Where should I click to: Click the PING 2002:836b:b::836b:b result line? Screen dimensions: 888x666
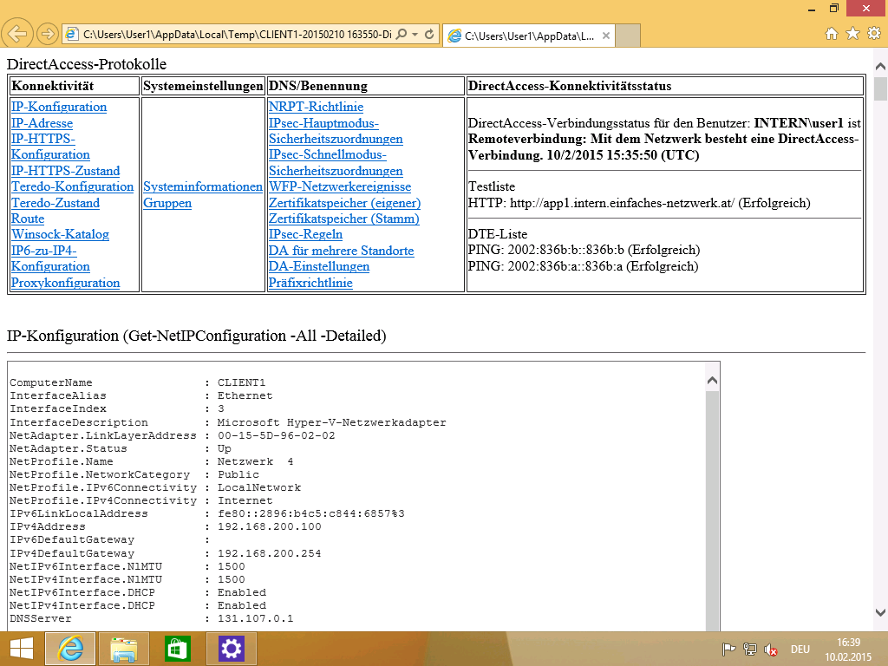(x=584, y=250)
